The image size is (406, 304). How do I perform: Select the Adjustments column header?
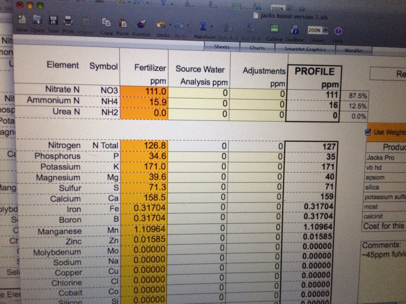264,71
